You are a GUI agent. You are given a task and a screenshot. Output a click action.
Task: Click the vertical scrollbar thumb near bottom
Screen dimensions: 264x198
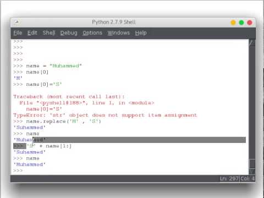click(x=252, y=163)
